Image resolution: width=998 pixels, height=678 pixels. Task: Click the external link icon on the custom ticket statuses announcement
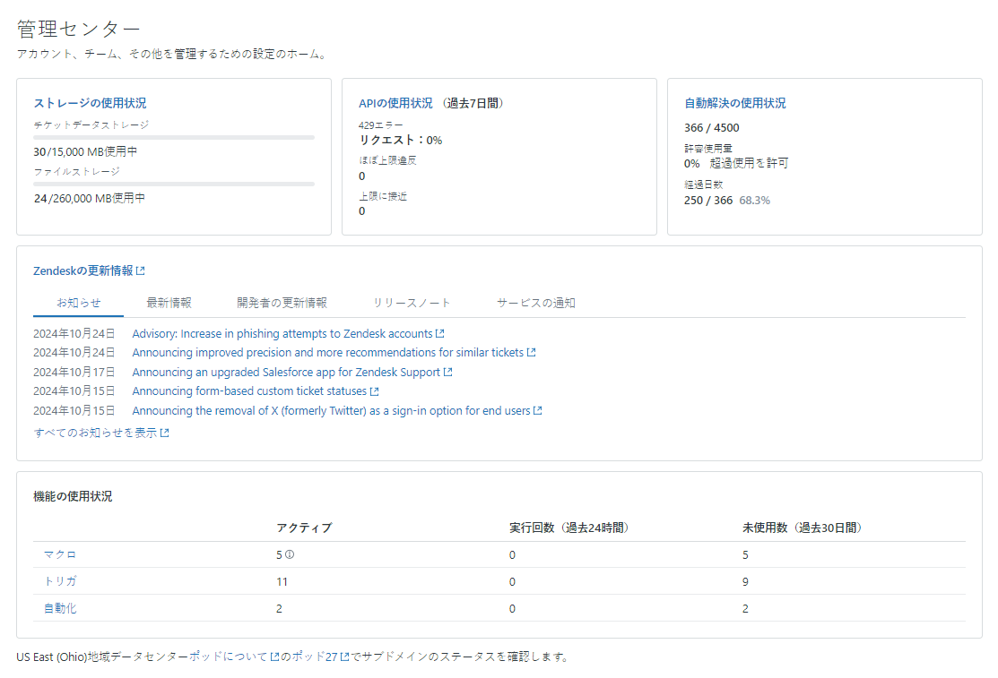tap(374, 390)
